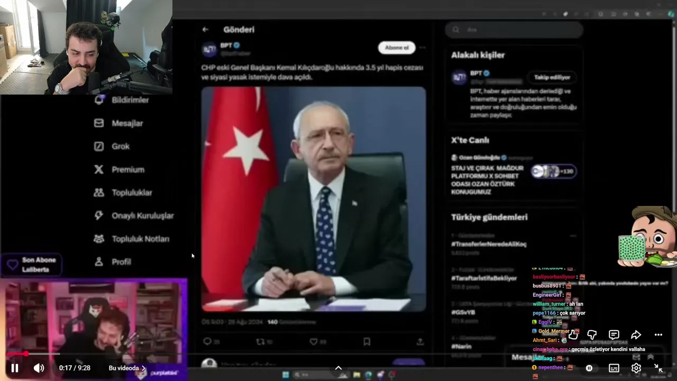Click the BPT avatar on the tweet

(x=209, y=49)
